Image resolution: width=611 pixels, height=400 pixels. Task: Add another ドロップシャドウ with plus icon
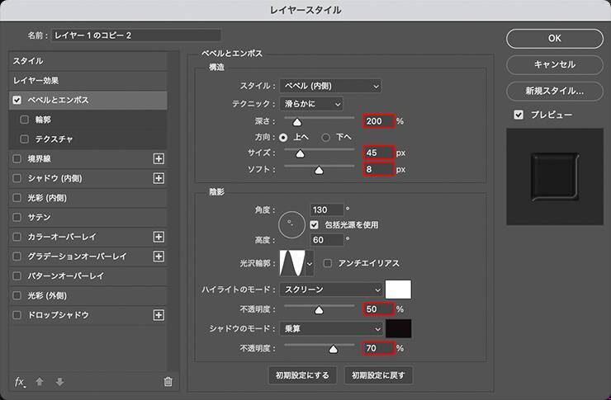coord(159,315)
